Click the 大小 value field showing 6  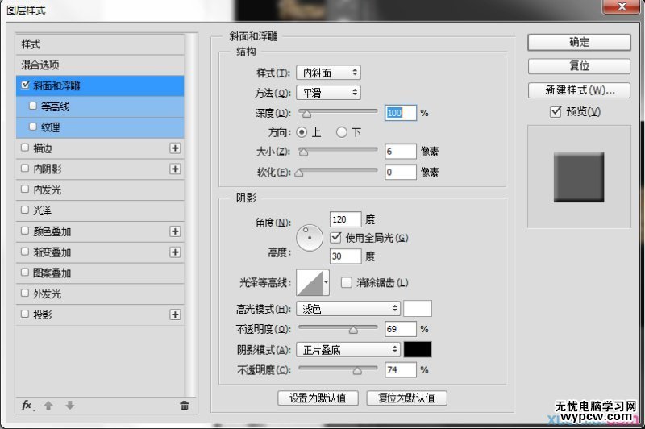pos(401,152)
